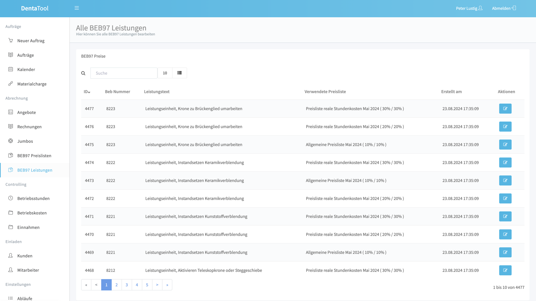Edit the entry with ID 4468

(505, 270)
